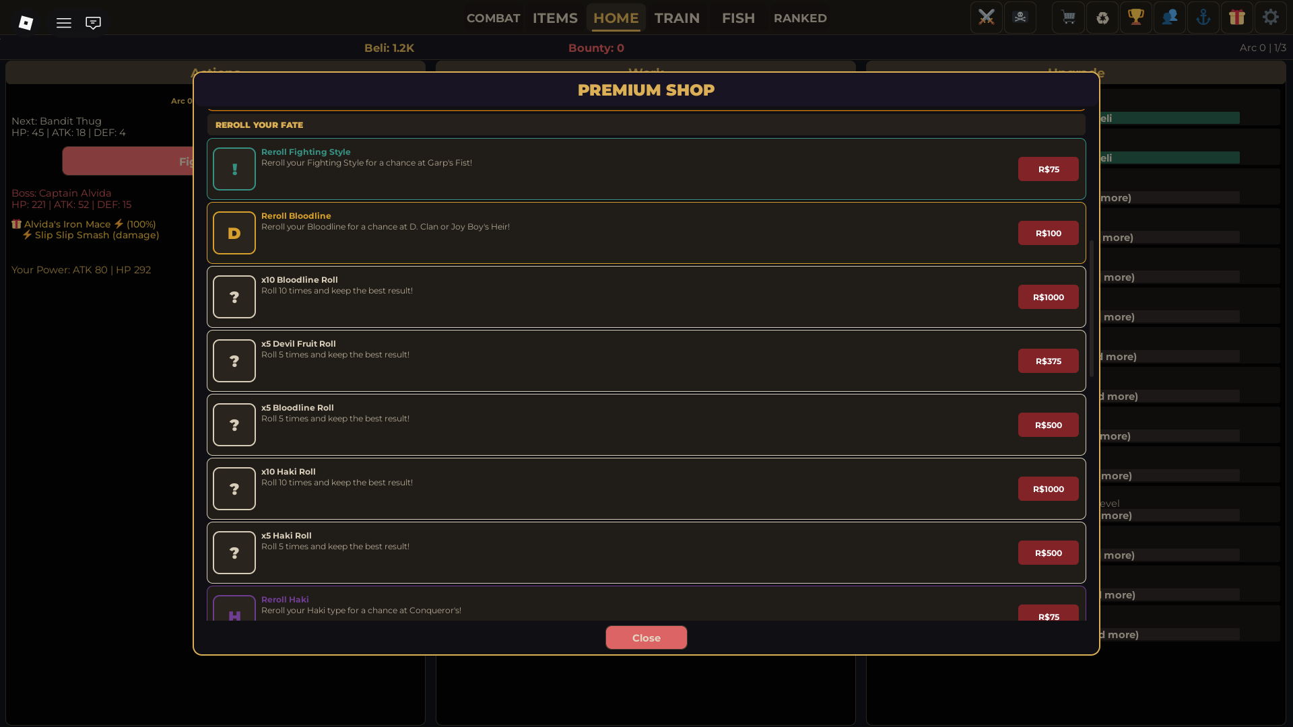This screenshot has height=727, width=1293.
Task: Open the trophy achievements icon
Action: click(1136, 18)
